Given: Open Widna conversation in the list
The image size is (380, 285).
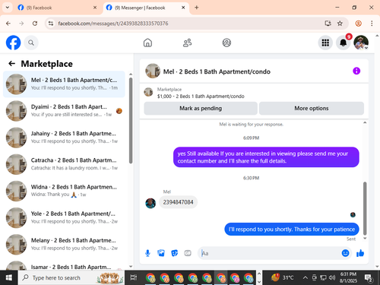Looking at the screenshot, I should click(64, 191).
